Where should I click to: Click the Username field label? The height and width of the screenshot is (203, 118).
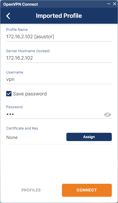click(x=15, y=72)
